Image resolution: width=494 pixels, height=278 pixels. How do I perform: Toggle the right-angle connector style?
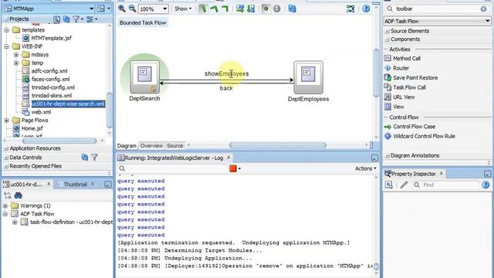pos(225,8)
